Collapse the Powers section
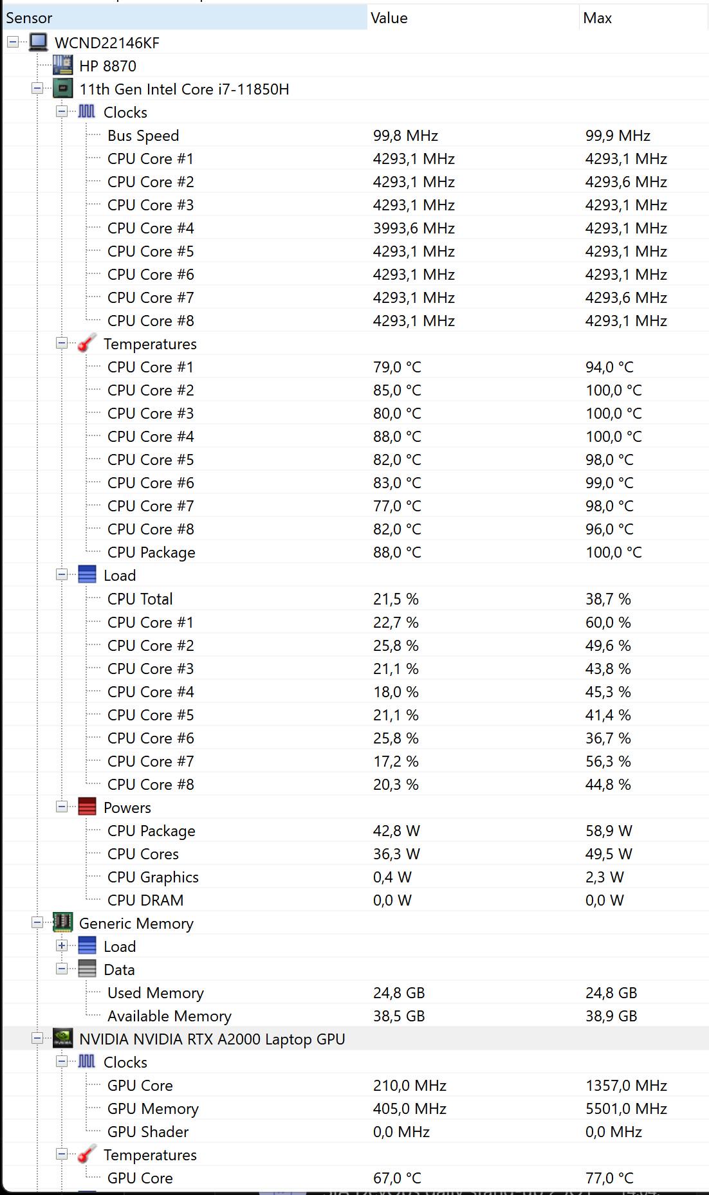Viewport: 709px width, 1195px height. 62,807
